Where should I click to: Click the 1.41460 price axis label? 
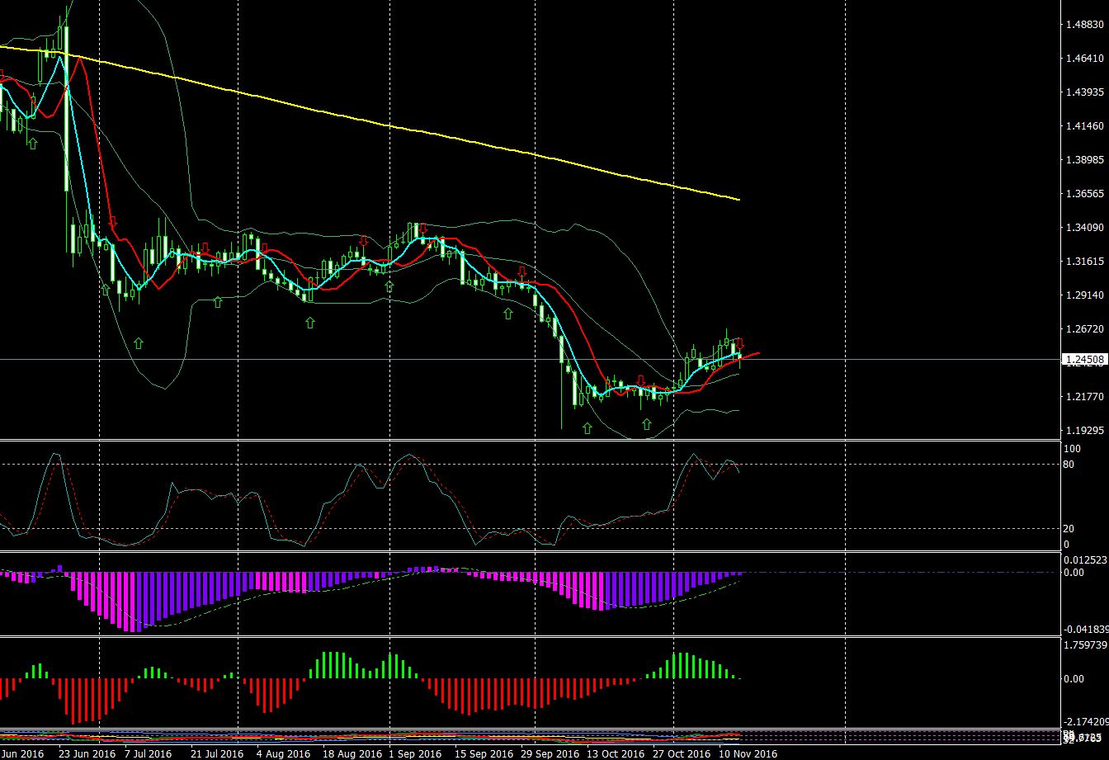tap(1085, 126)
